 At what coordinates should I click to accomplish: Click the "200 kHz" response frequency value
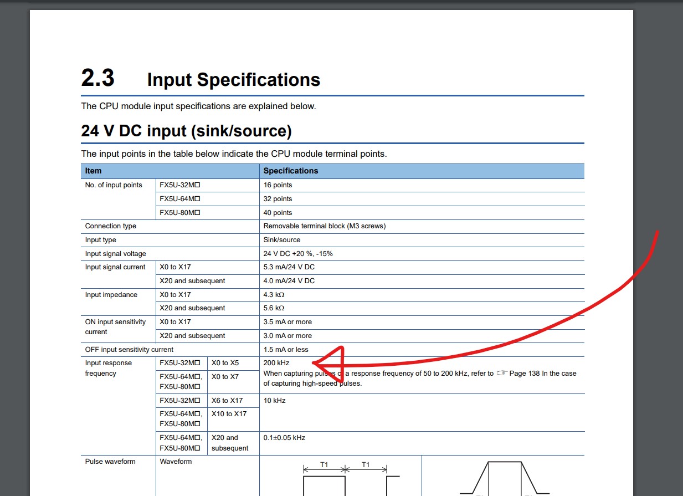(276, 363)
